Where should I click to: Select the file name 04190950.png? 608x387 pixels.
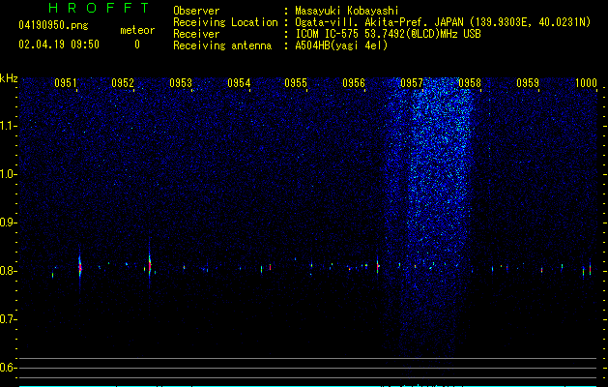(53, 25)
